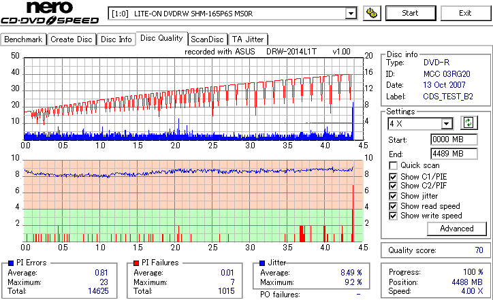493x300 pixels.
Task: Click the blue PI Errors legend square
Action: [x=11, y=263]
